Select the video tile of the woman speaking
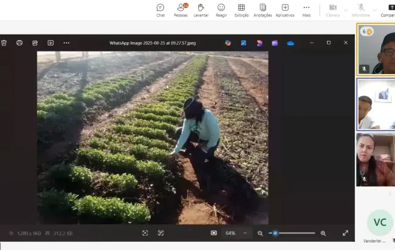Image resolution: width=395 pixels, height=250 pixels. 376,160
